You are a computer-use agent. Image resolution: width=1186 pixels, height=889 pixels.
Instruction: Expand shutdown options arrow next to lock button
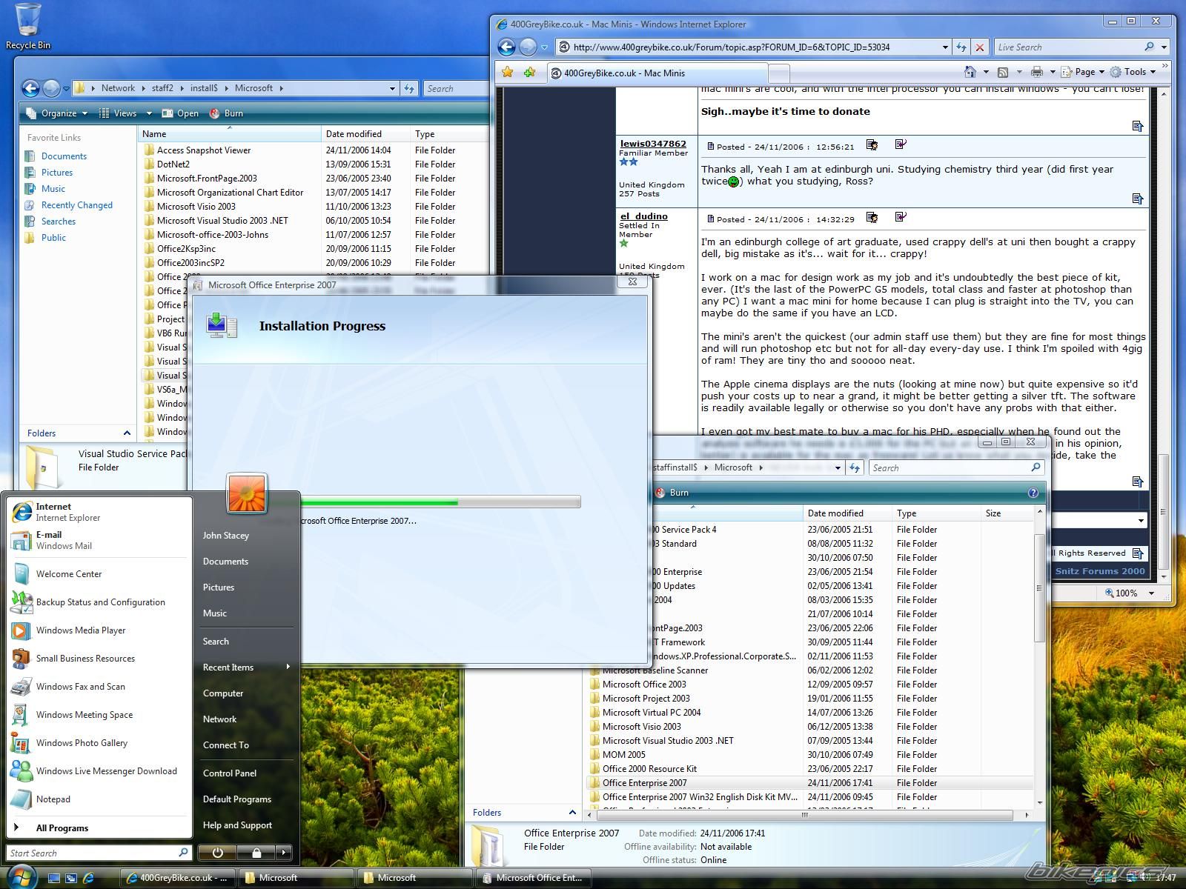(283, 853)
